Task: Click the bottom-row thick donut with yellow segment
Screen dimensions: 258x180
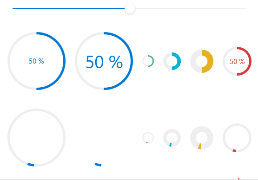Action: [202, 138]
